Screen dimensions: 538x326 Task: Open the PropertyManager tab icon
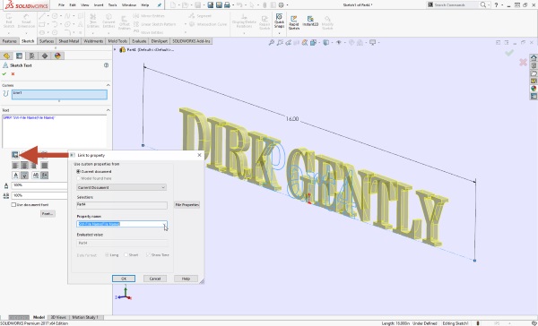(19, 56)
